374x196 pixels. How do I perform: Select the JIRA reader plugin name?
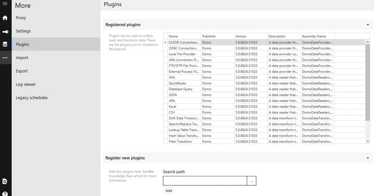pos(172,101)
